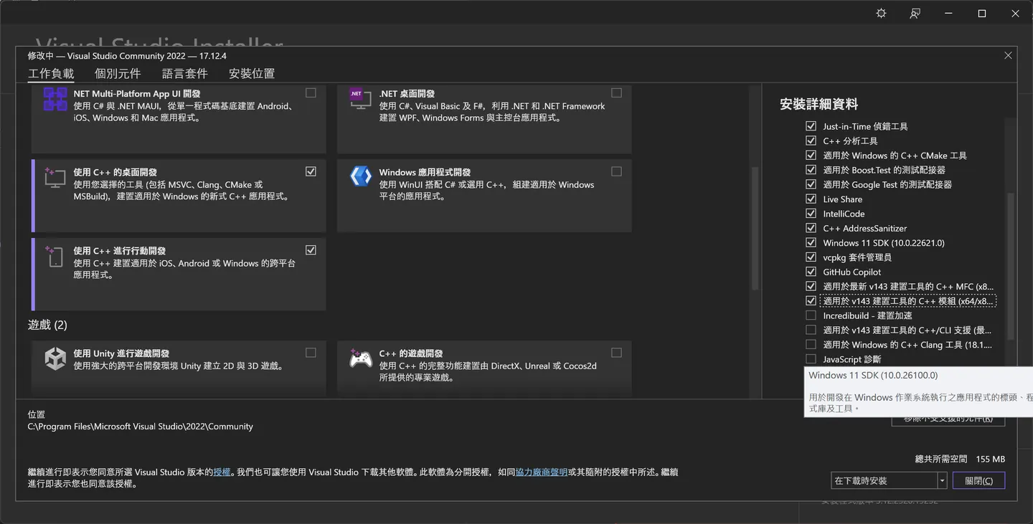Image resolution: width=1033 pixels, height=524 pixels.
Task: Uncheck the C++ AddressSanitizer component
Action: pyautogui.click(x=811, y=228)
